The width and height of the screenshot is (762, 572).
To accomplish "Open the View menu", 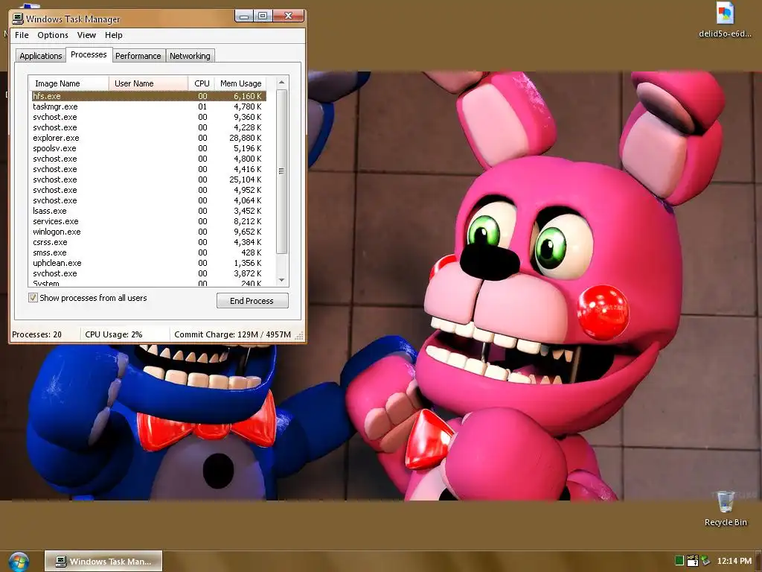I will click(x=86, y=35).
